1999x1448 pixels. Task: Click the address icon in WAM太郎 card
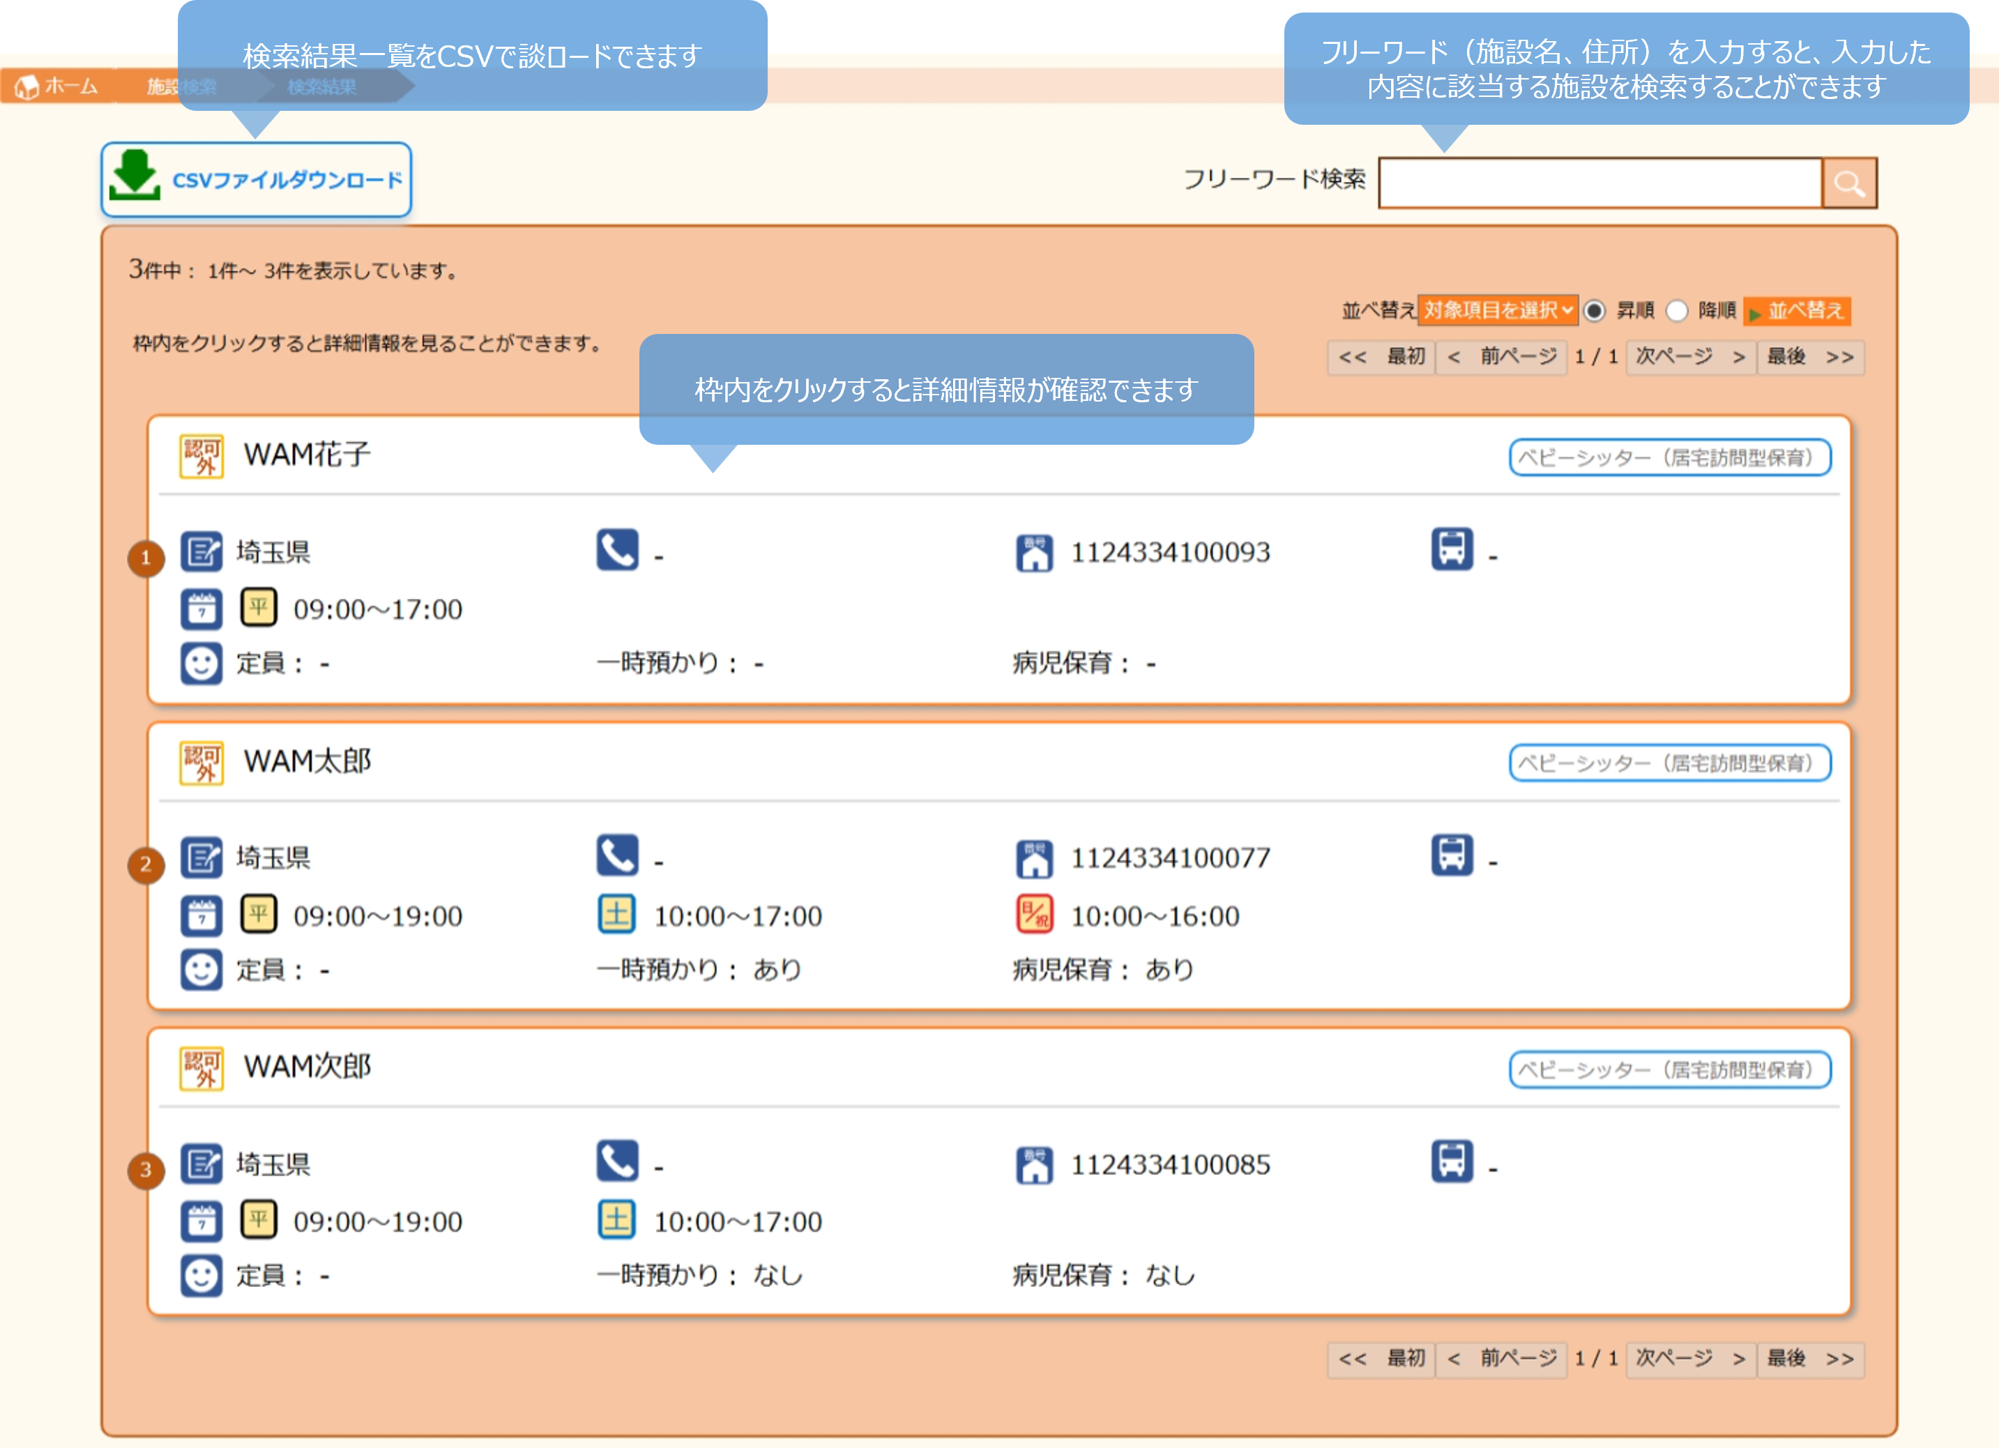(201, 858)
